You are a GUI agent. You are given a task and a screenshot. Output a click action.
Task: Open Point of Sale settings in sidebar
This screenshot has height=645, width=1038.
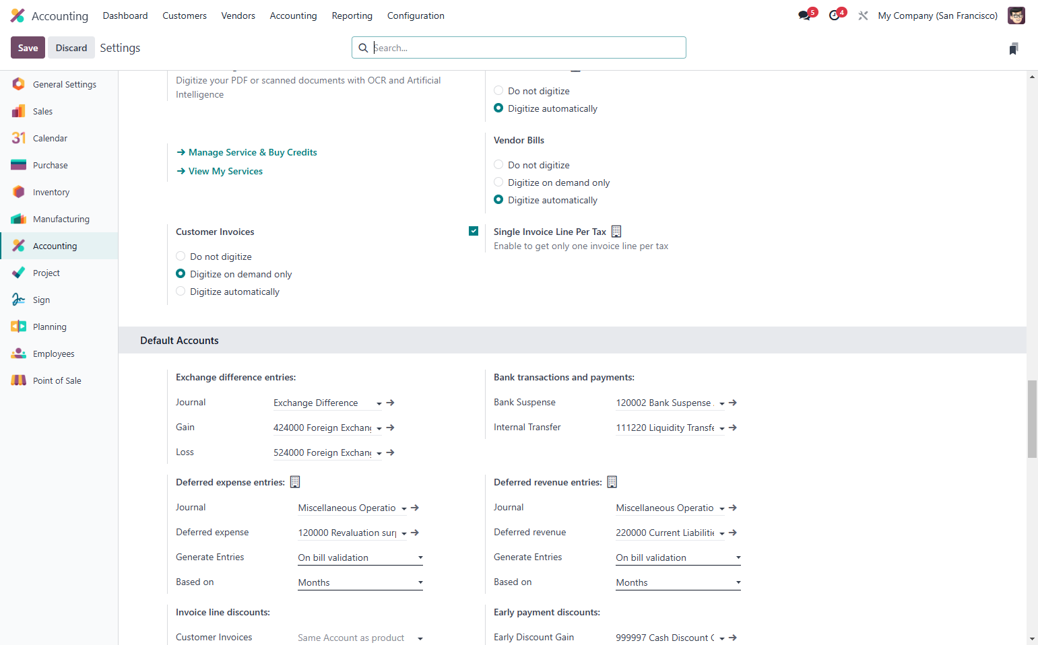pos(59,380)
